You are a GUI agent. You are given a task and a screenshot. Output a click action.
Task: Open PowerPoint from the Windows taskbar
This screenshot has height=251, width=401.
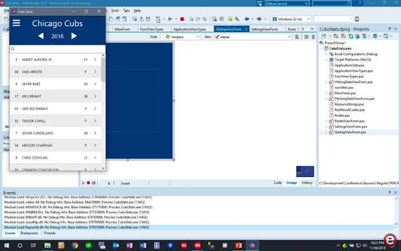[x=238, y=245]
